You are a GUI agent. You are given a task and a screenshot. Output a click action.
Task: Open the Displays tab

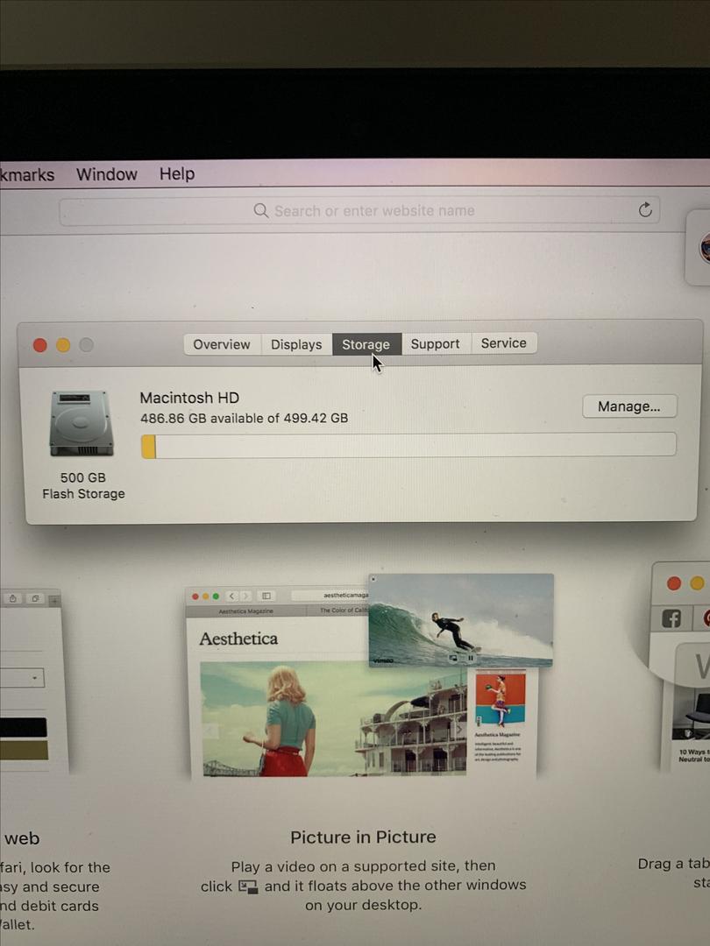296,344
